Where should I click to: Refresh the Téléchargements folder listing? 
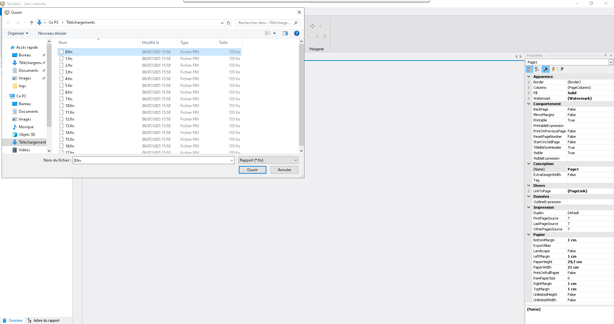click(229, 23)
